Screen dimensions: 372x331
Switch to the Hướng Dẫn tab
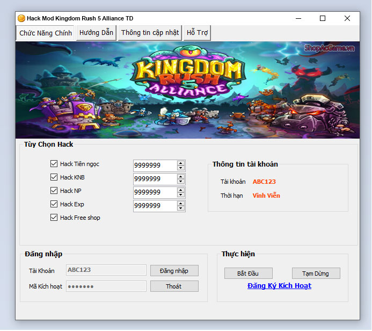(96, 33)
